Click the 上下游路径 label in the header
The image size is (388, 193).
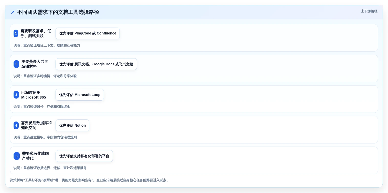[369, 11]
